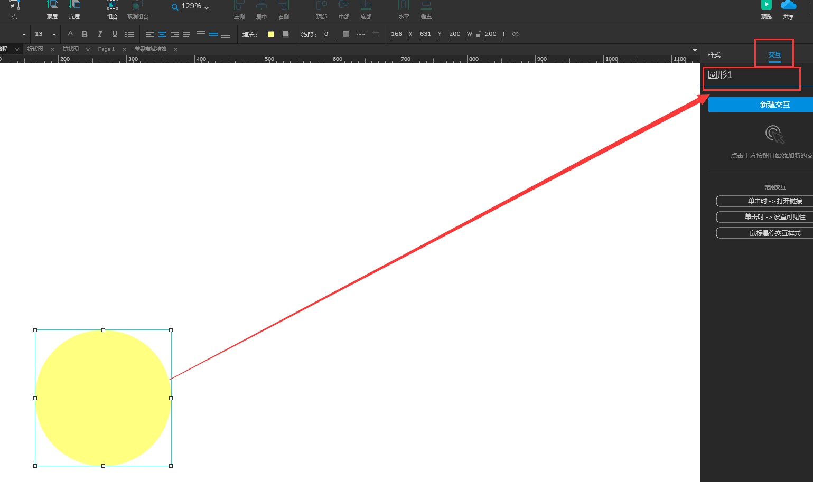Click the bullet list icon
Viewport: 813px width, 482px height.
click(x=129, y=34)
